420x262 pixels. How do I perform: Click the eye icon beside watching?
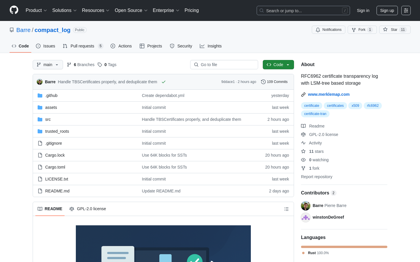pos(303,160)
